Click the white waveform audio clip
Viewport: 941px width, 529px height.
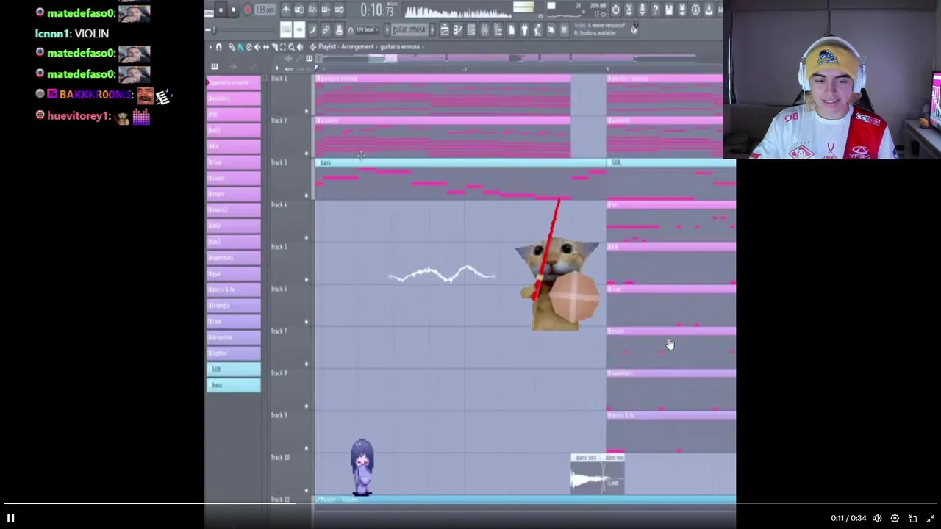click(443, 276)
